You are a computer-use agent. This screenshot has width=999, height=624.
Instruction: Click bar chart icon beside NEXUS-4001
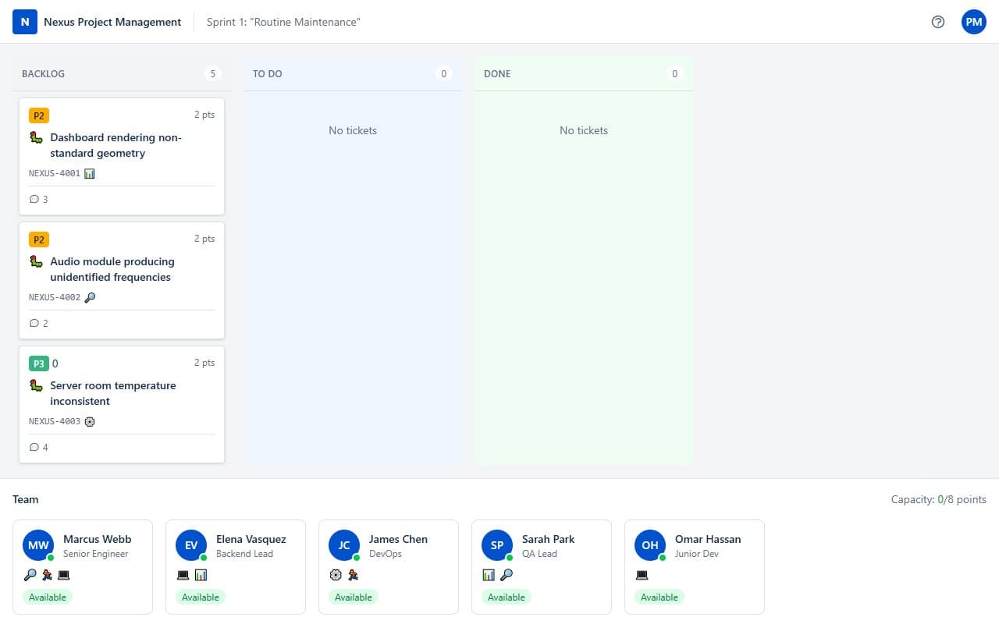coord(90,173)
